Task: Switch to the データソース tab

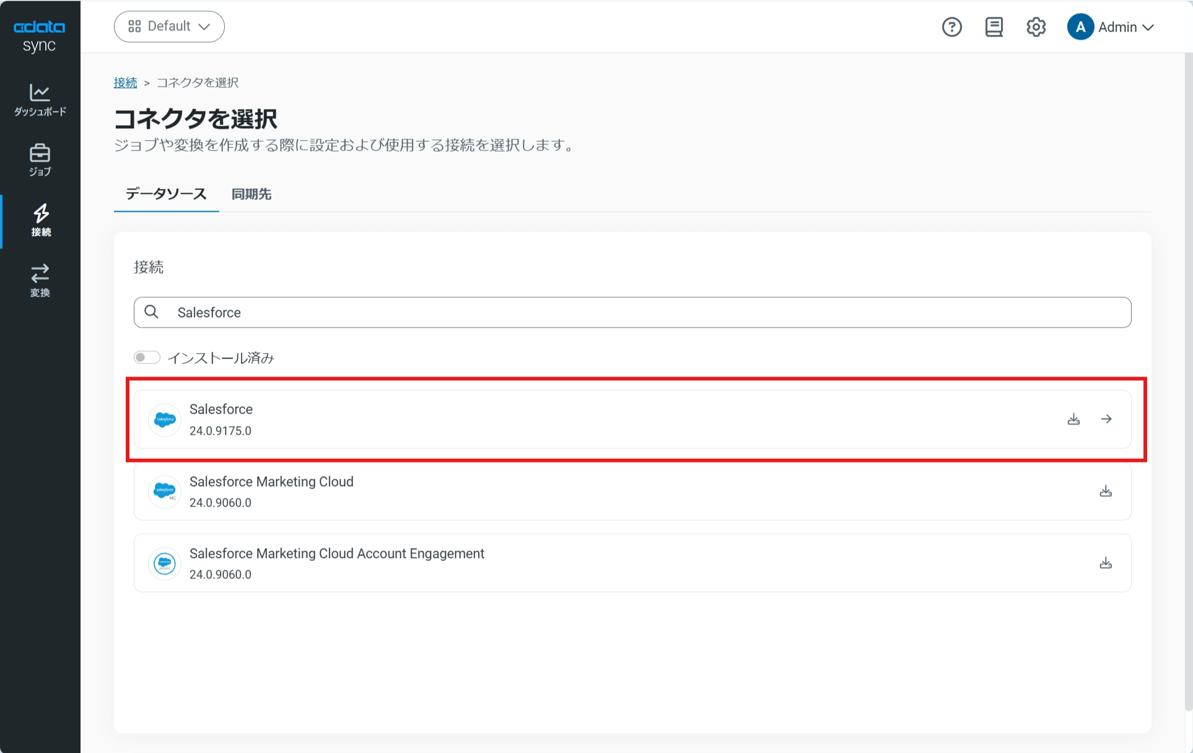Action: [x=166, y=194]
